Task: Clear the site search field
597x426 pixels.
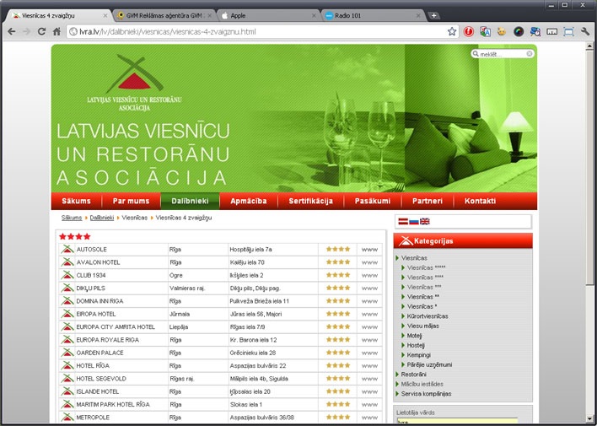Action: 530,54
